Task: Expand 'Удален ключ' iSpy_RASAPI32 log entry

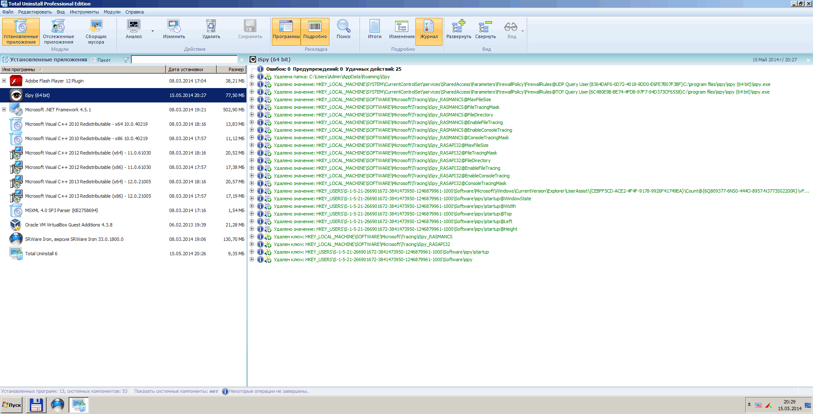Action: pyautogui.click(x=252, y=244)
